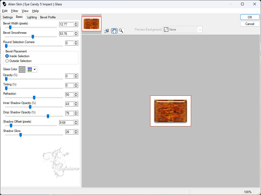Increase Round Selection Corners with up arrow
The height and width of the screenshot is (195, 261).
coord(76,42)
